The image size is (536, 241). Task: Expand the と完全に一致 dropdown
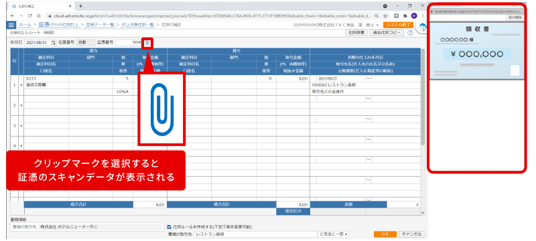coord(333,234)
